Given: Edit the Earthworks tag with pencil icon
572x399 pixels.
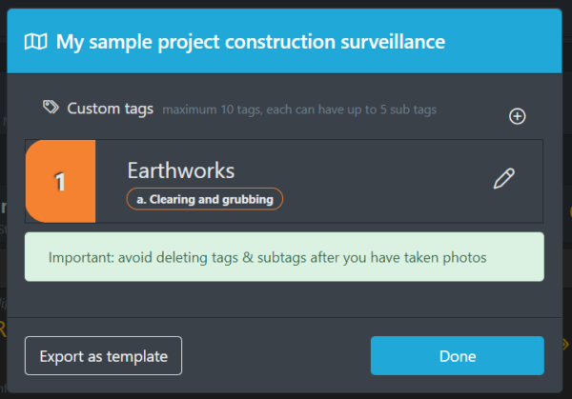Looking at the screenshot, I should click(504, 178).
